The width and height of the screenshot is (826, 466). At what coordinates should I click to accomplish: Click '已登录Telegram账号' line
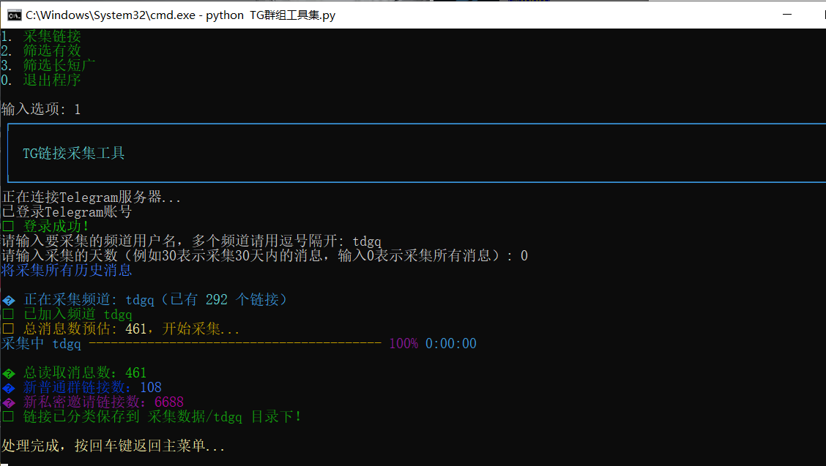[x=67, y=212]
